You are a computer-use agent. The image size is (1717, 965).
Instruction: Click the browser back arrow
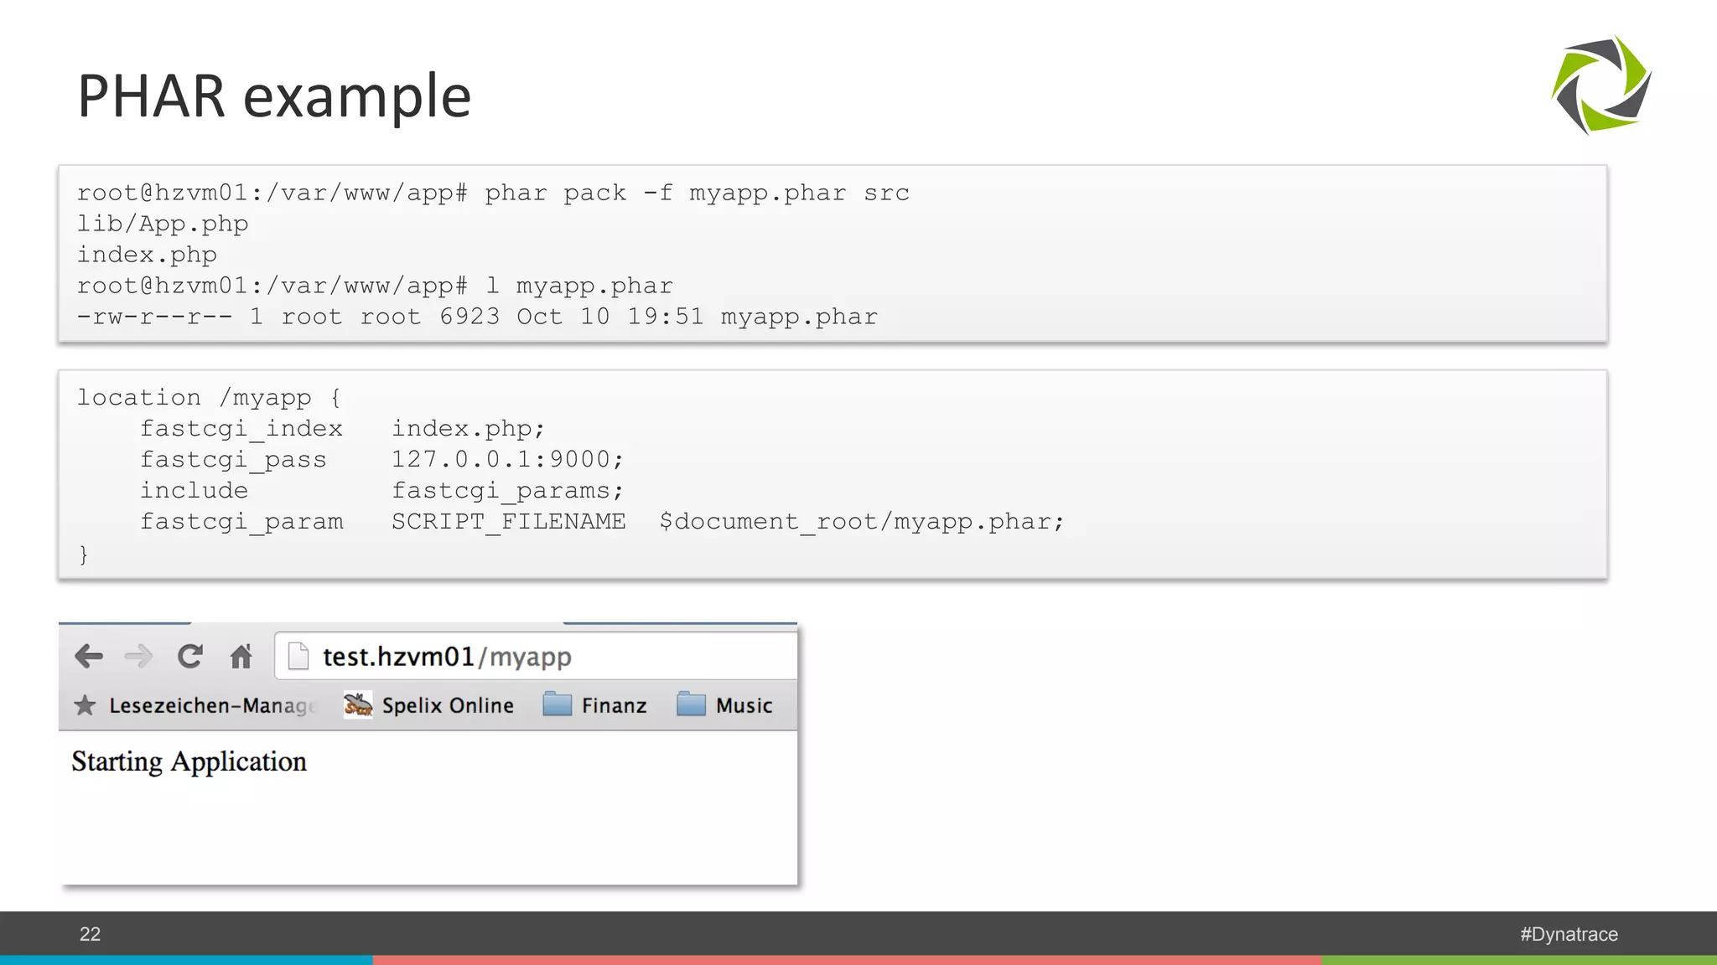pos(89,656)
